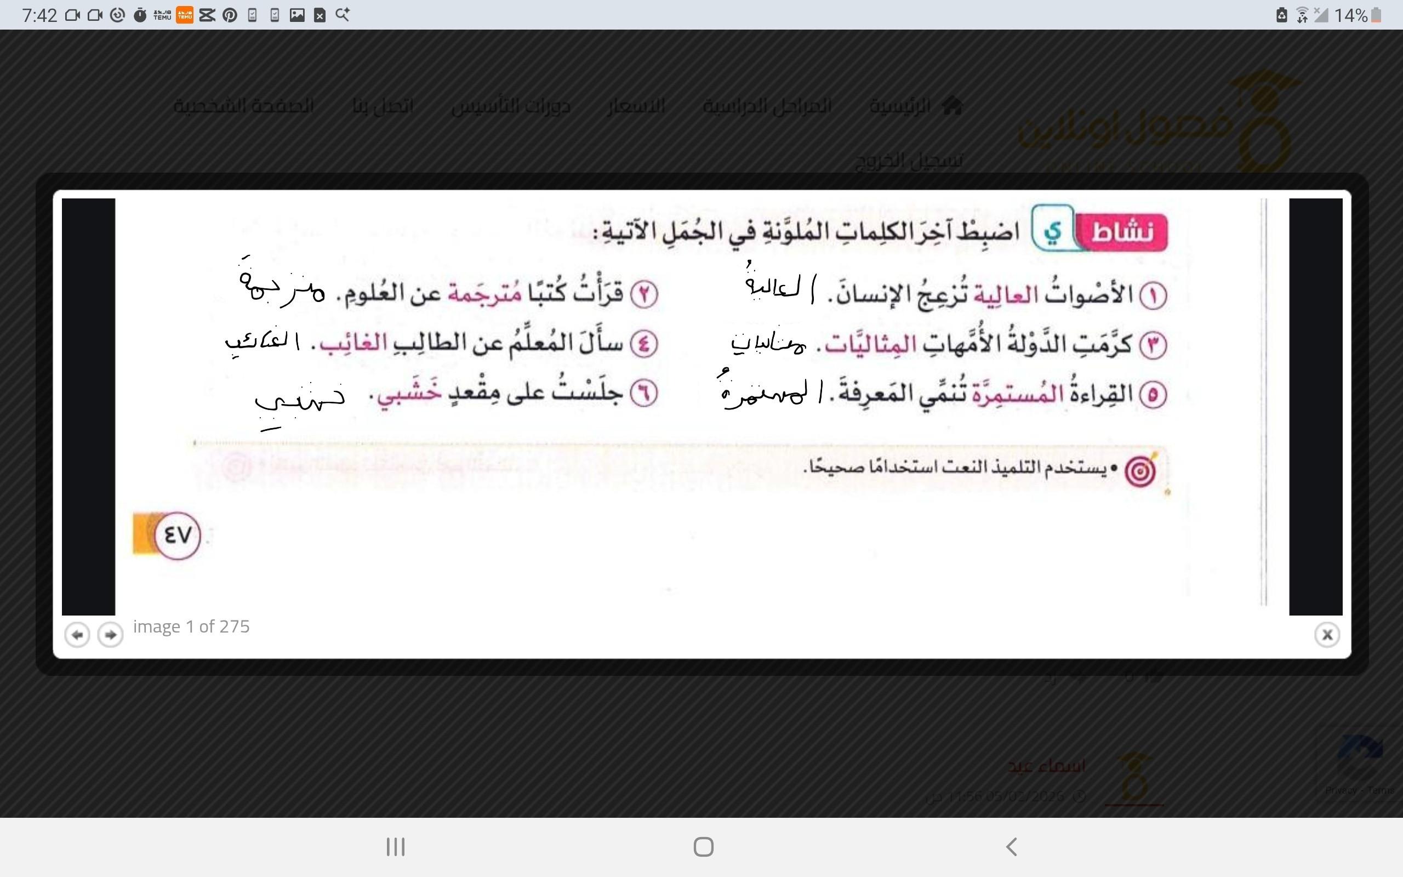Click the تسجيل الخروج logout link behind the lightbox
Image resolution: width=1403 pixels, height=877 pixels.
coord(909,160)
